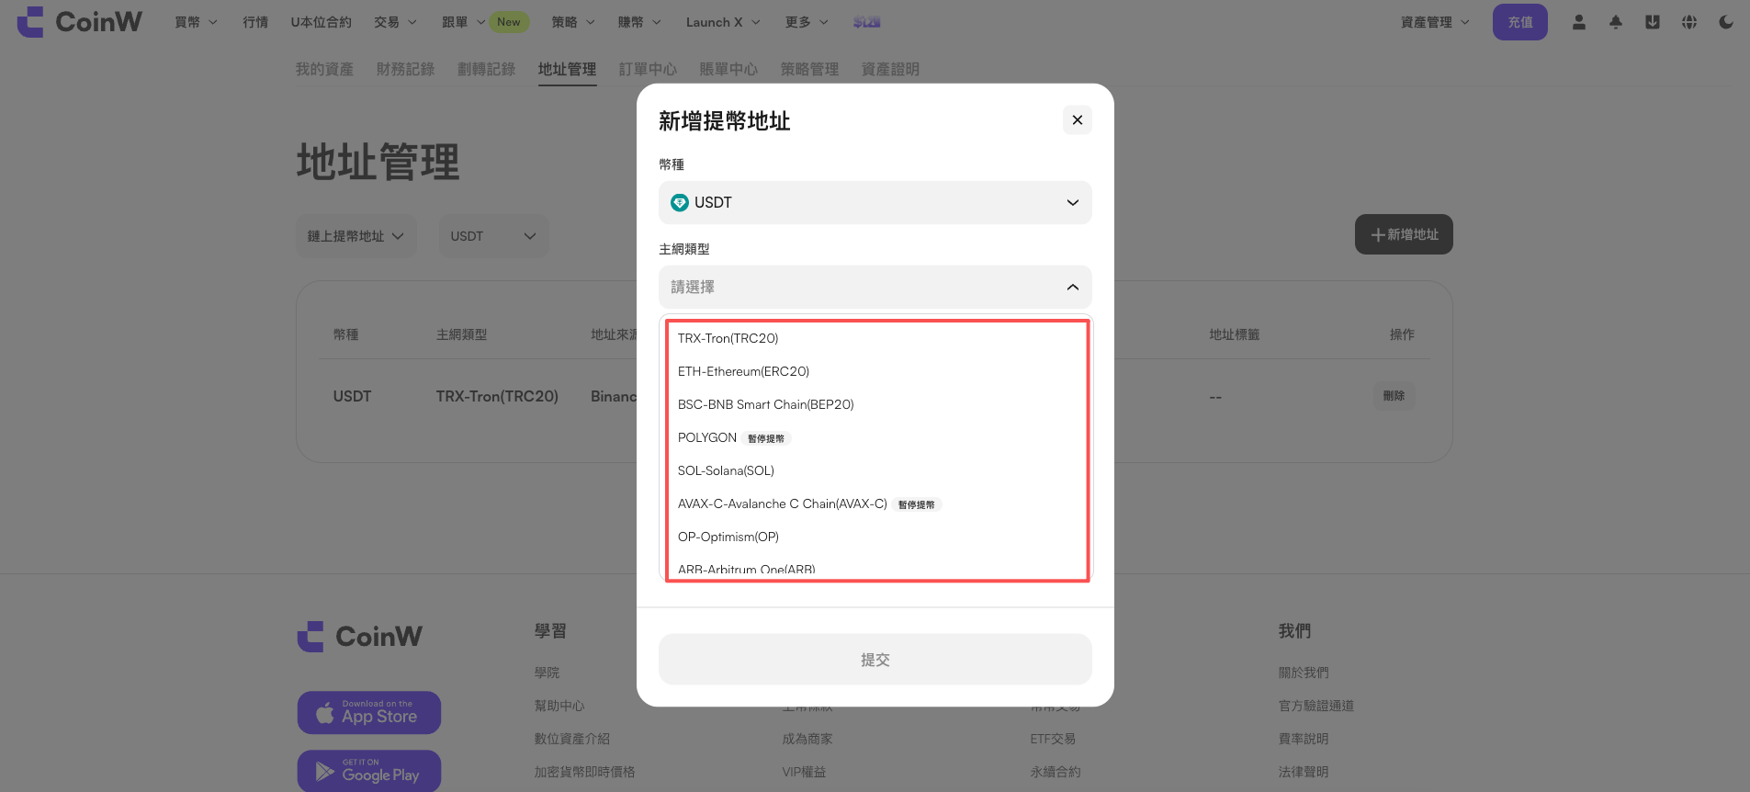Select the POLYGON network option
This screenshot has height=792, width=1750.
[x=875, y=437]
